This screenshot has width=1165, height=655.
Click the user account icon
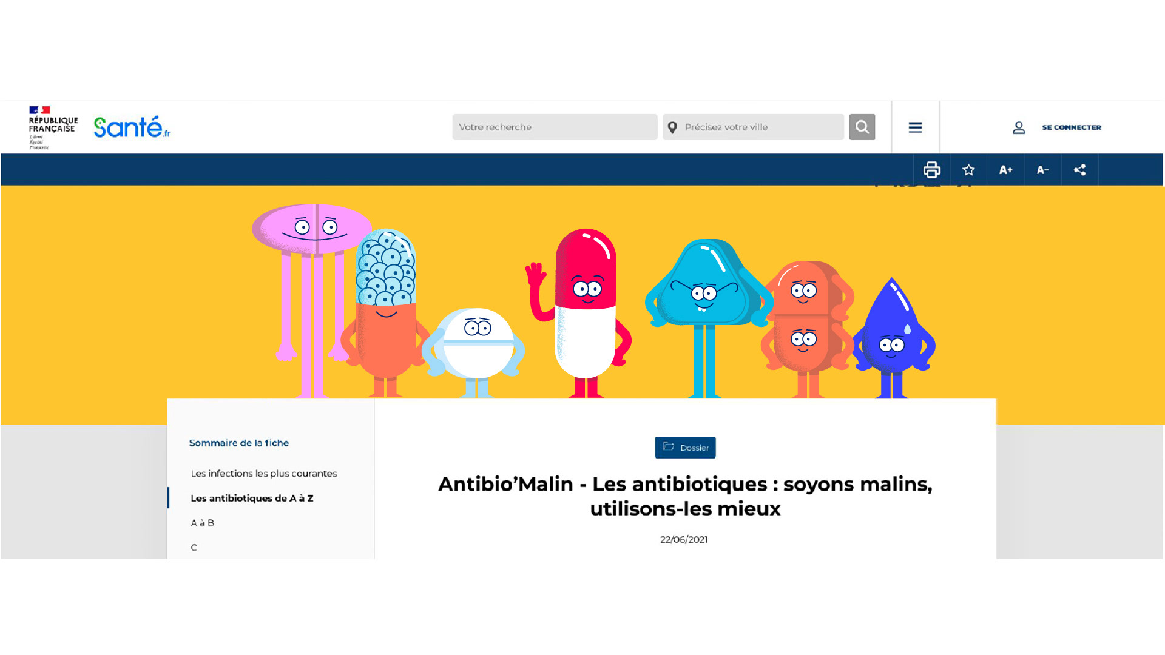click(x=1019, y=127)
